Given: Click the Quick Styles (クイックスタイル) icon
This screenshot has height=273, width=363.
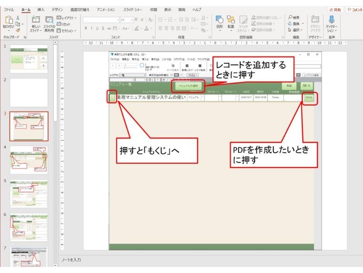Looking at the screenshot, I should pos(243,20).
